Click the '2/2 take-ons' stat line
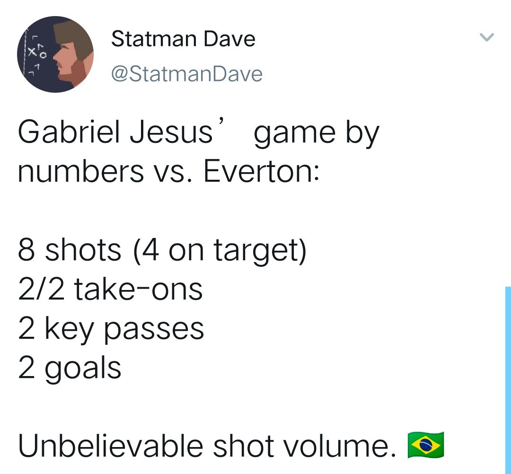Viewport: 511px width, 474px height. (110, 290)
